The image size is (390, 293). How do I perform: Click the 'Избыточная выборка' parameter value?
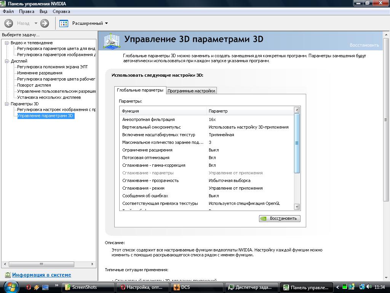coord(230,180)
